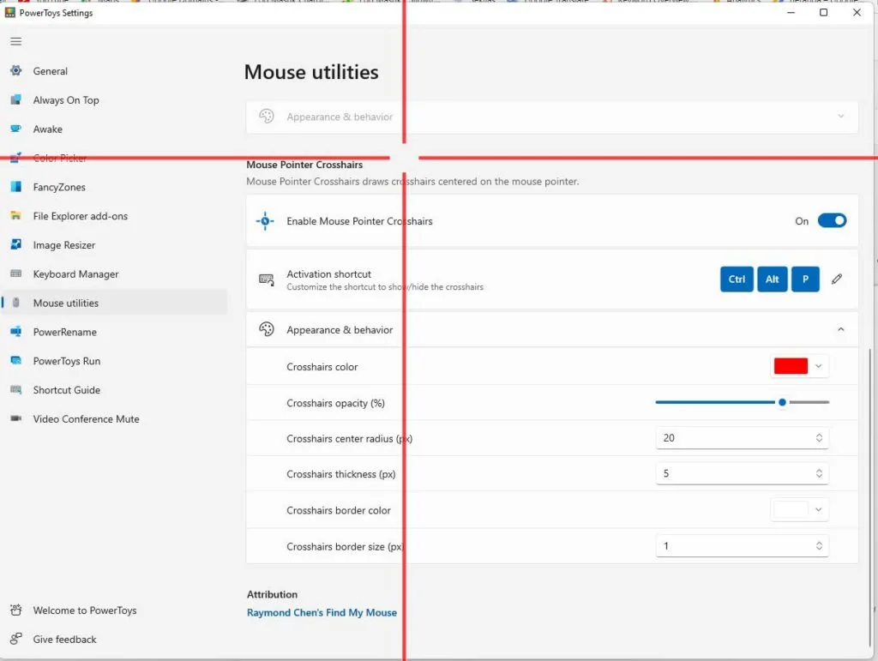
Task: Click the Mouse utilities mouse icon
Action: [15, 303]
